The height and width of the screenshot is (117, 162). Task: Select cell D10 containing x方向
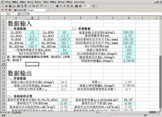pyautogui.click(x=65, y=53)
